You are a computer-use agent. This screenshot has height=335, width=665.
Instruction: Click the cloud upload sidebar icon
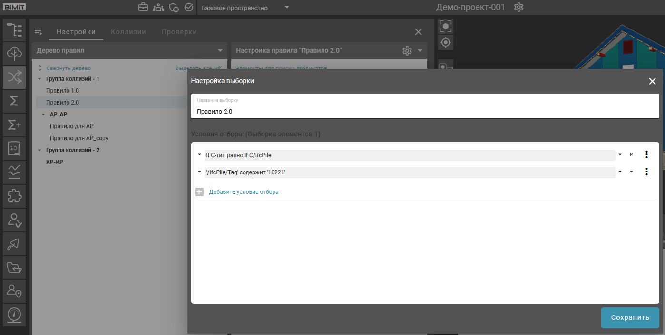[x=14, y=54]
